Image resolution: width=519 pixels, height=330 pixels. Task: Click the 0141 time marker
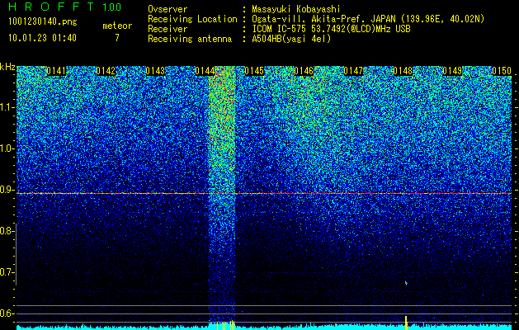56,71
